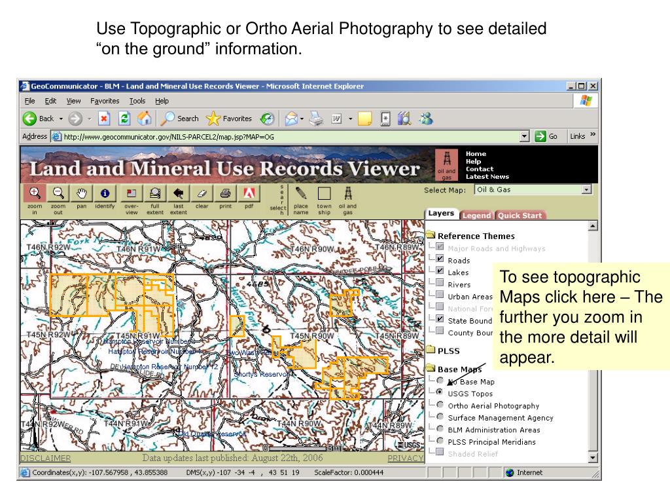Clear selections with the eraser tool
Viewport: 670px width, 503px height.
[x=202, y=194]
